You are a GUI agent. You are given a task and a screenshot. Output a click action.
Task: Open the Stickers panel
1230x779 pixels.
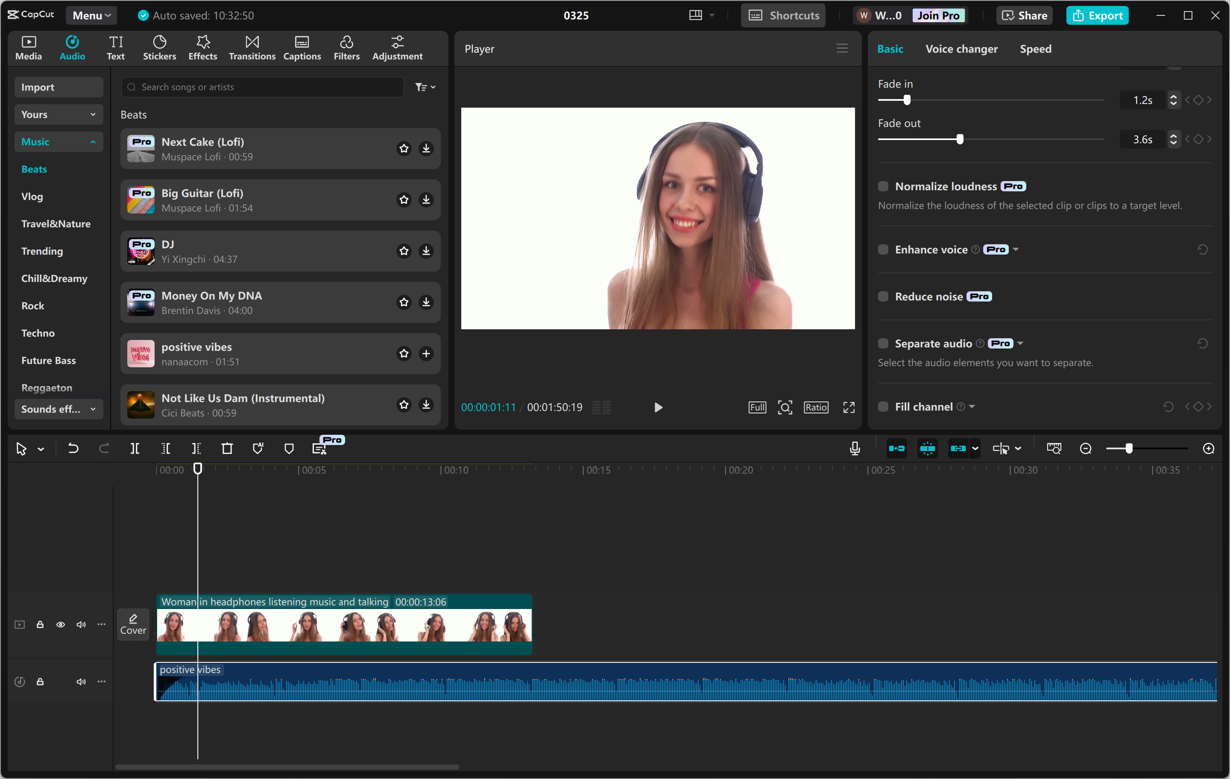coord(159,48)
